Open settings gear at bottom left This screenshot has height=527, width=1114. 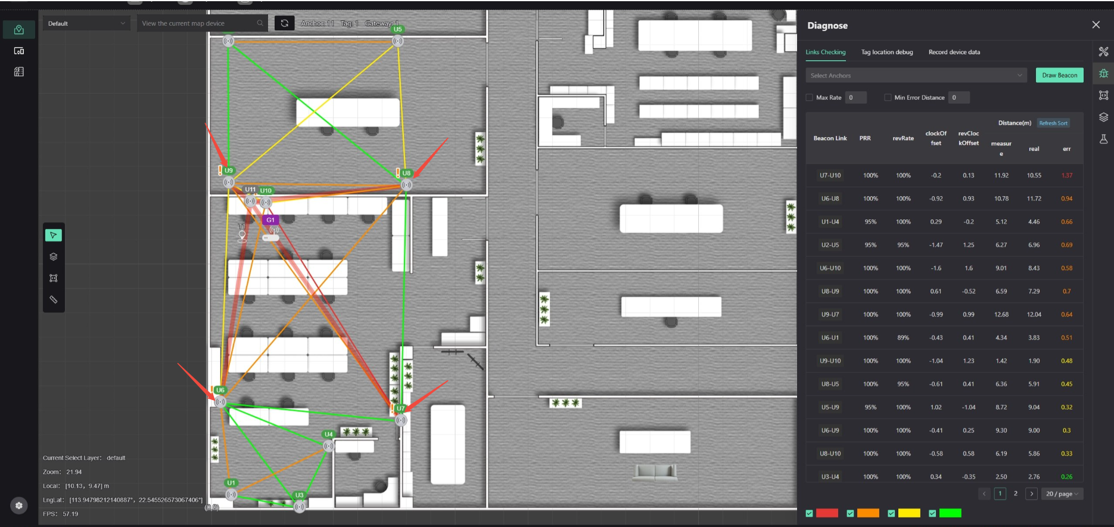(19, 506)
